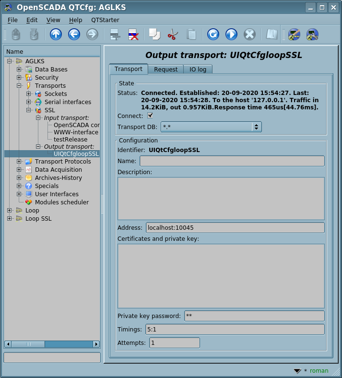Stop the periodic update with the X icon

tap(249, 34)
